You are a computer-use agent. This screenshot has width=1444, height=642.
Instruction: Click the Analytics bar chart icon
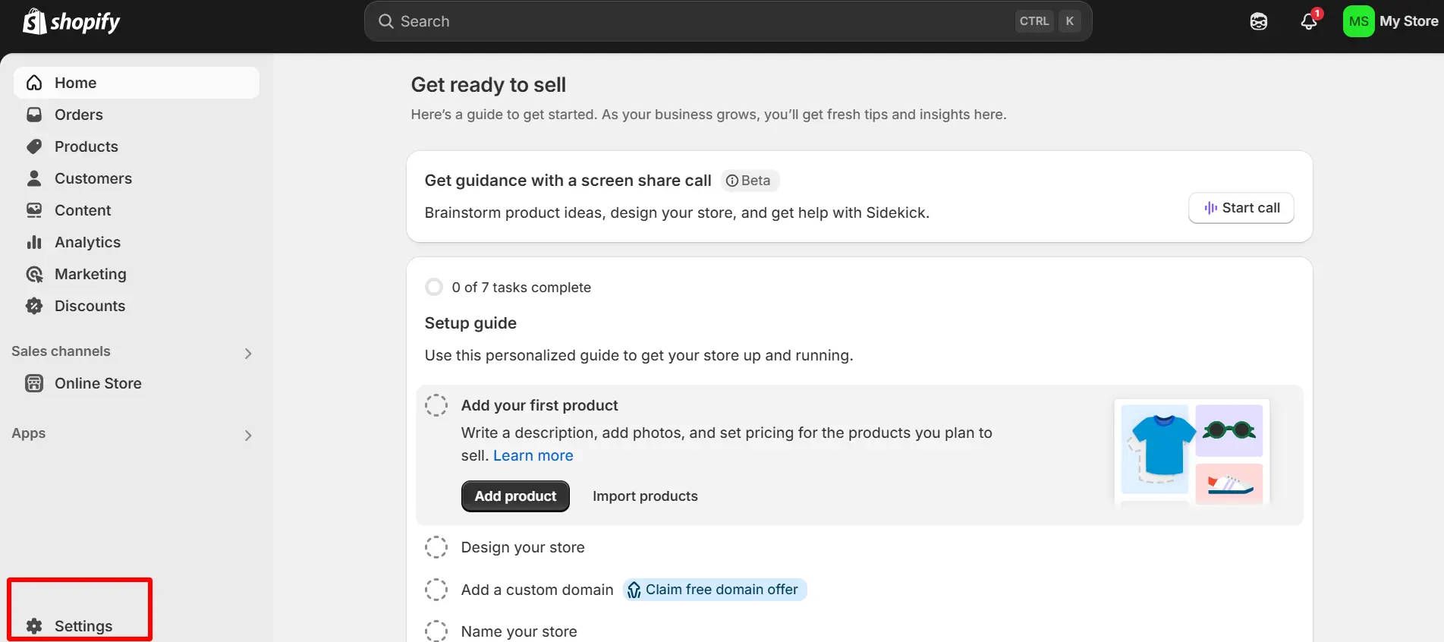[34, 242]
